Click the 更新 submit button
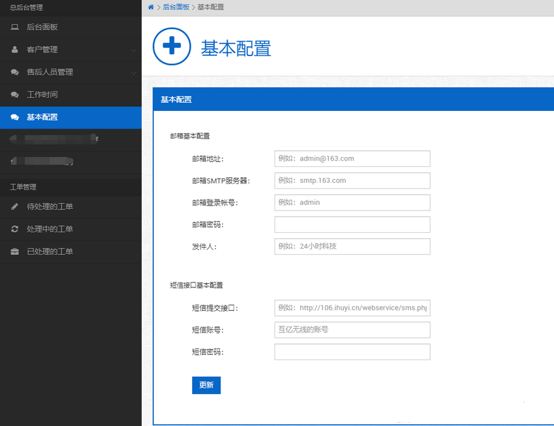Viewport: 554px width, 426px height. tap(206, 385)
